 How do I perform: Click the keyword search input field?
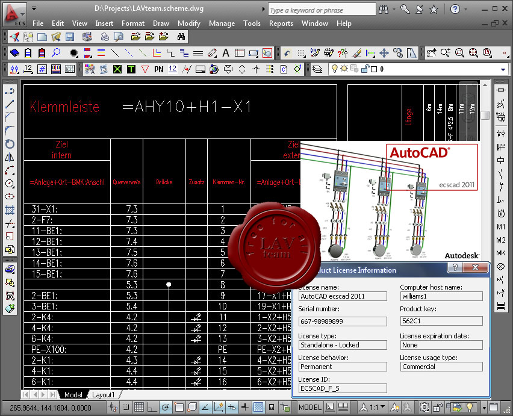click(322, 10)
